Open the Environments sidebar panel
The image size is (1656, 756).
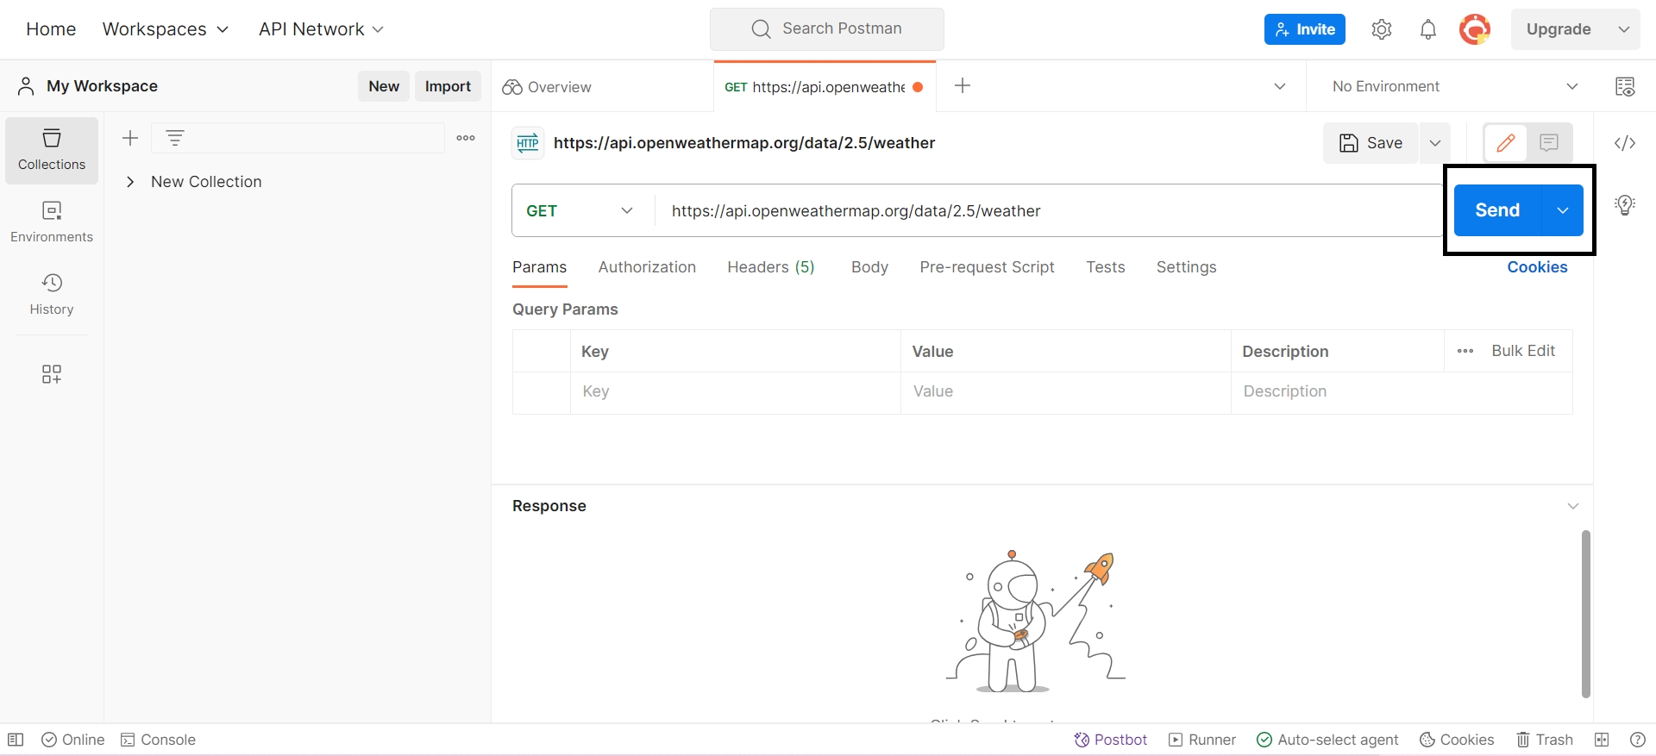(x=52, y=222)
